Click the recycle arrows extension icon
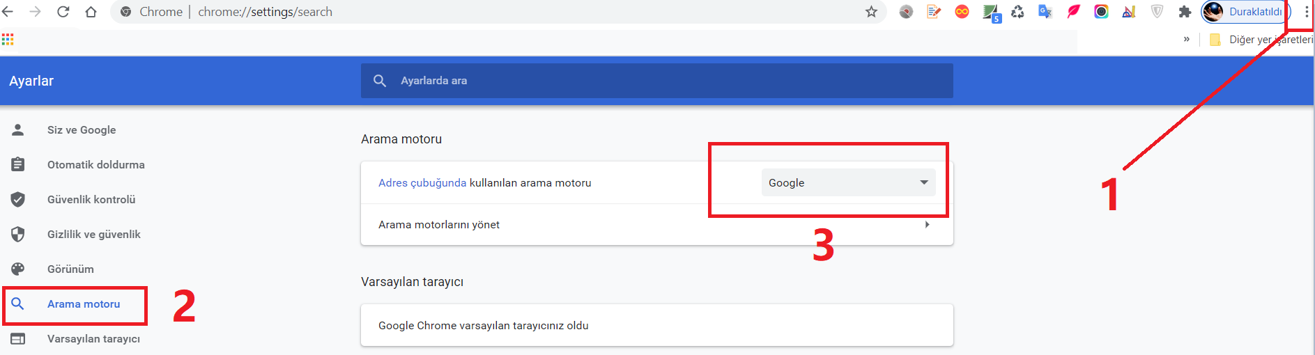This screenshot has height=355, width=1315. tap(1017, 12)
